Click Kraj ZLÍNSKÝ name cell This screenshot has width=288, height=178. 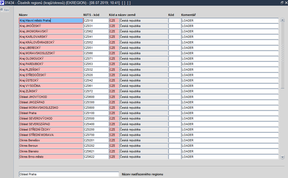click(51, 91)
